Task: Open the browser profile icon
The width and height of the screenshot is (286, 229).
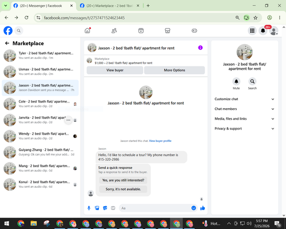Action: pyautogui.click(x=269, y=18)
